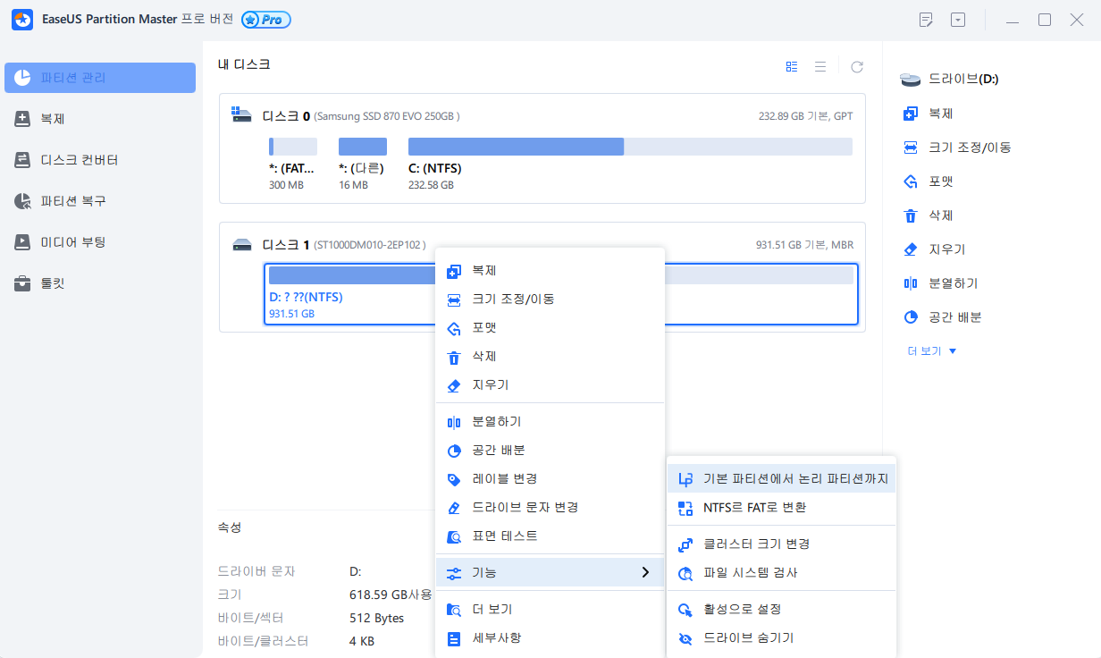Expand the 더 보기 dropdown in the right panel
This screenshot has width=1101, height=658.
click(931, 350)
